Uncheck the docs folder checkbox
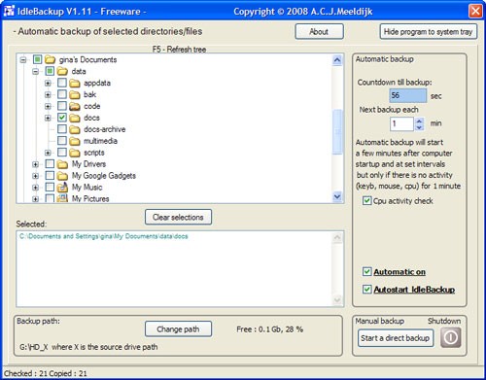 point(62,118)
